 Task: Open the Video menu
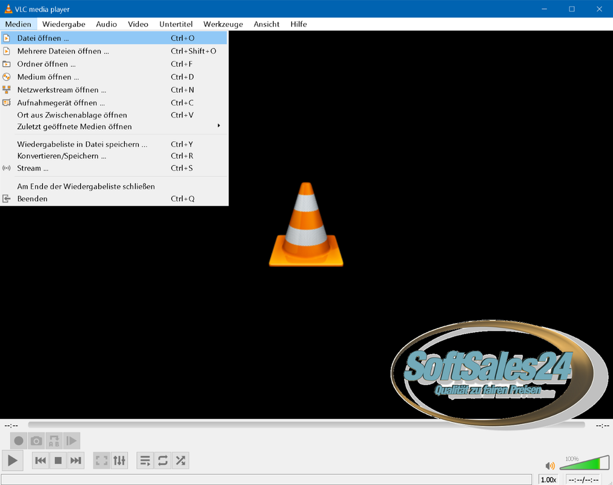pos(138,24)
